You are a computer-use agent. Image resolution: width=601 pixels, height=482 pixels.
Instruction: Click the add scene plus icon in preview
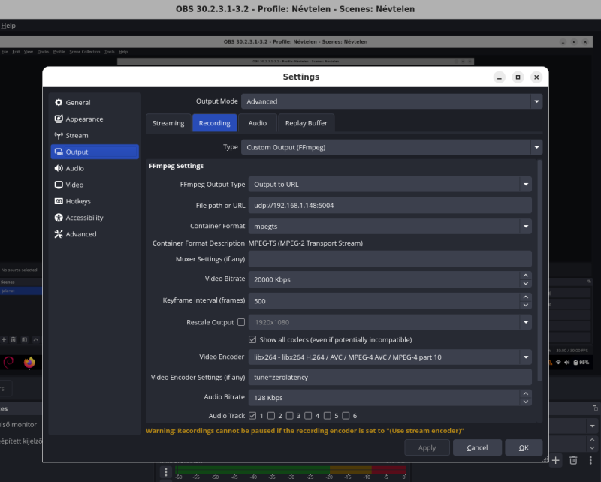[4, 339]
